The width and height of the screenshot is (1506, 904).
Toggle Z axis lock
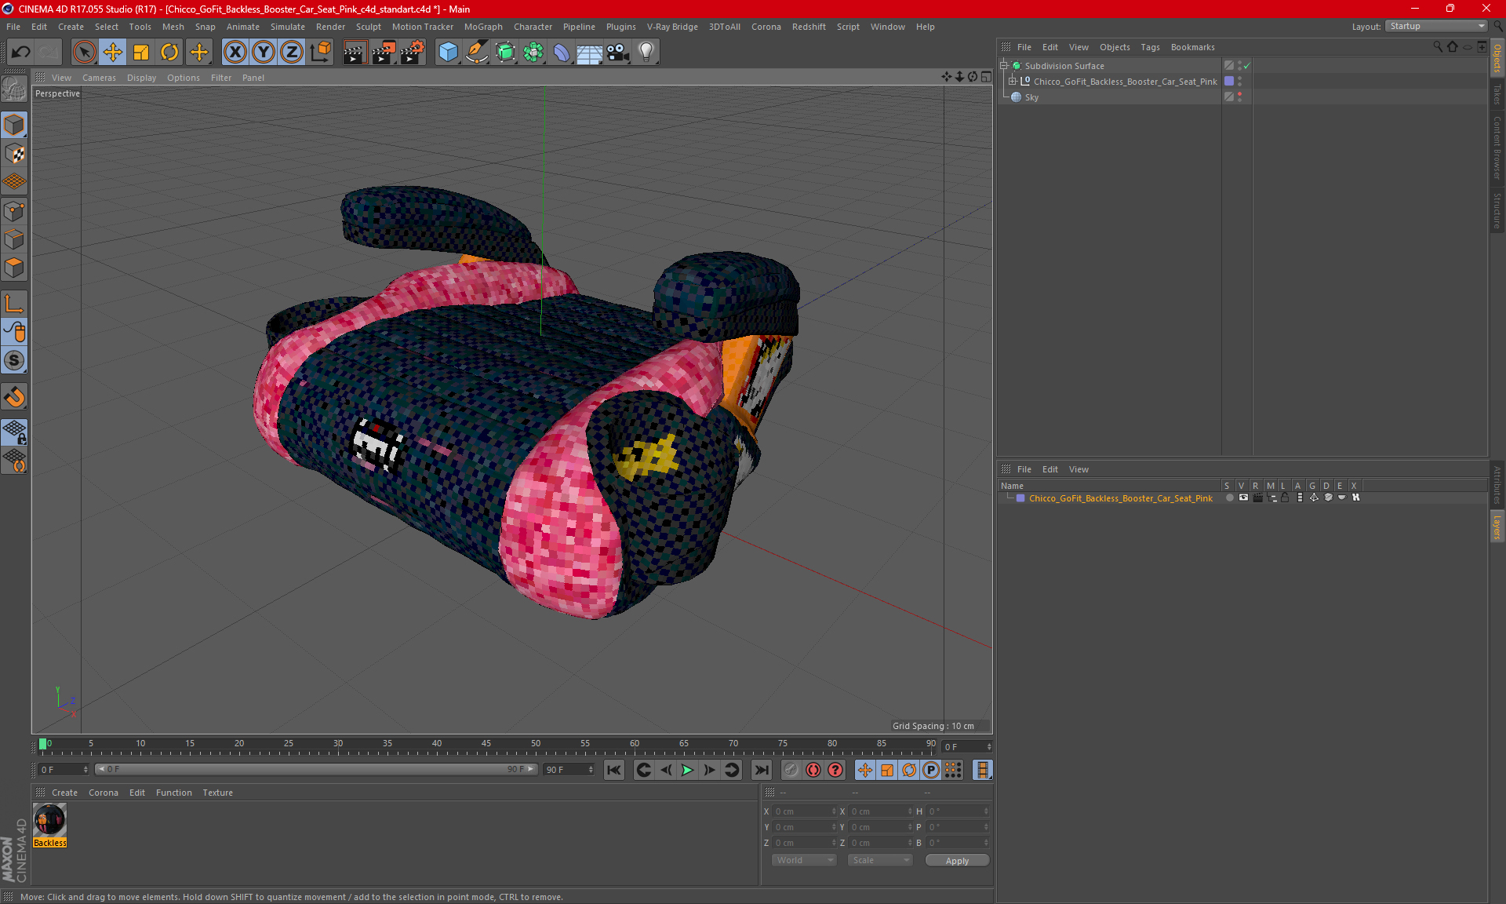(292, 53)
